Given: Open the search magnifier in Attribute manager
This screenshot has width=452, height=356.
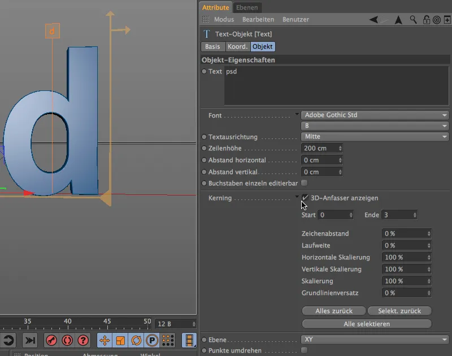Looking at the screenshot, I should (x=413, y=20).
